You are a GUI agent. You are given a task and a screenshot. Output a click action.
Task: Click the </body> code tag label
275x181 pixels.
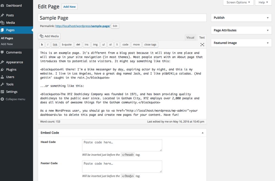pos(128,176)
